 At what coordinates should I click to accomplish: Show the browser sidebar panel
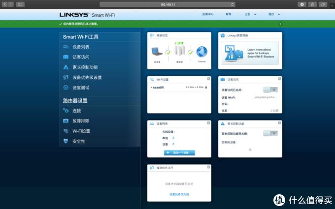[x=20, y=4]
